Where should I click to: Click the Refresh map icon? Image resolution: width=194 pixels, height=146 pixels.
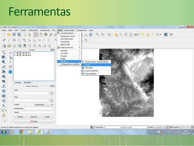pos(91,35)
